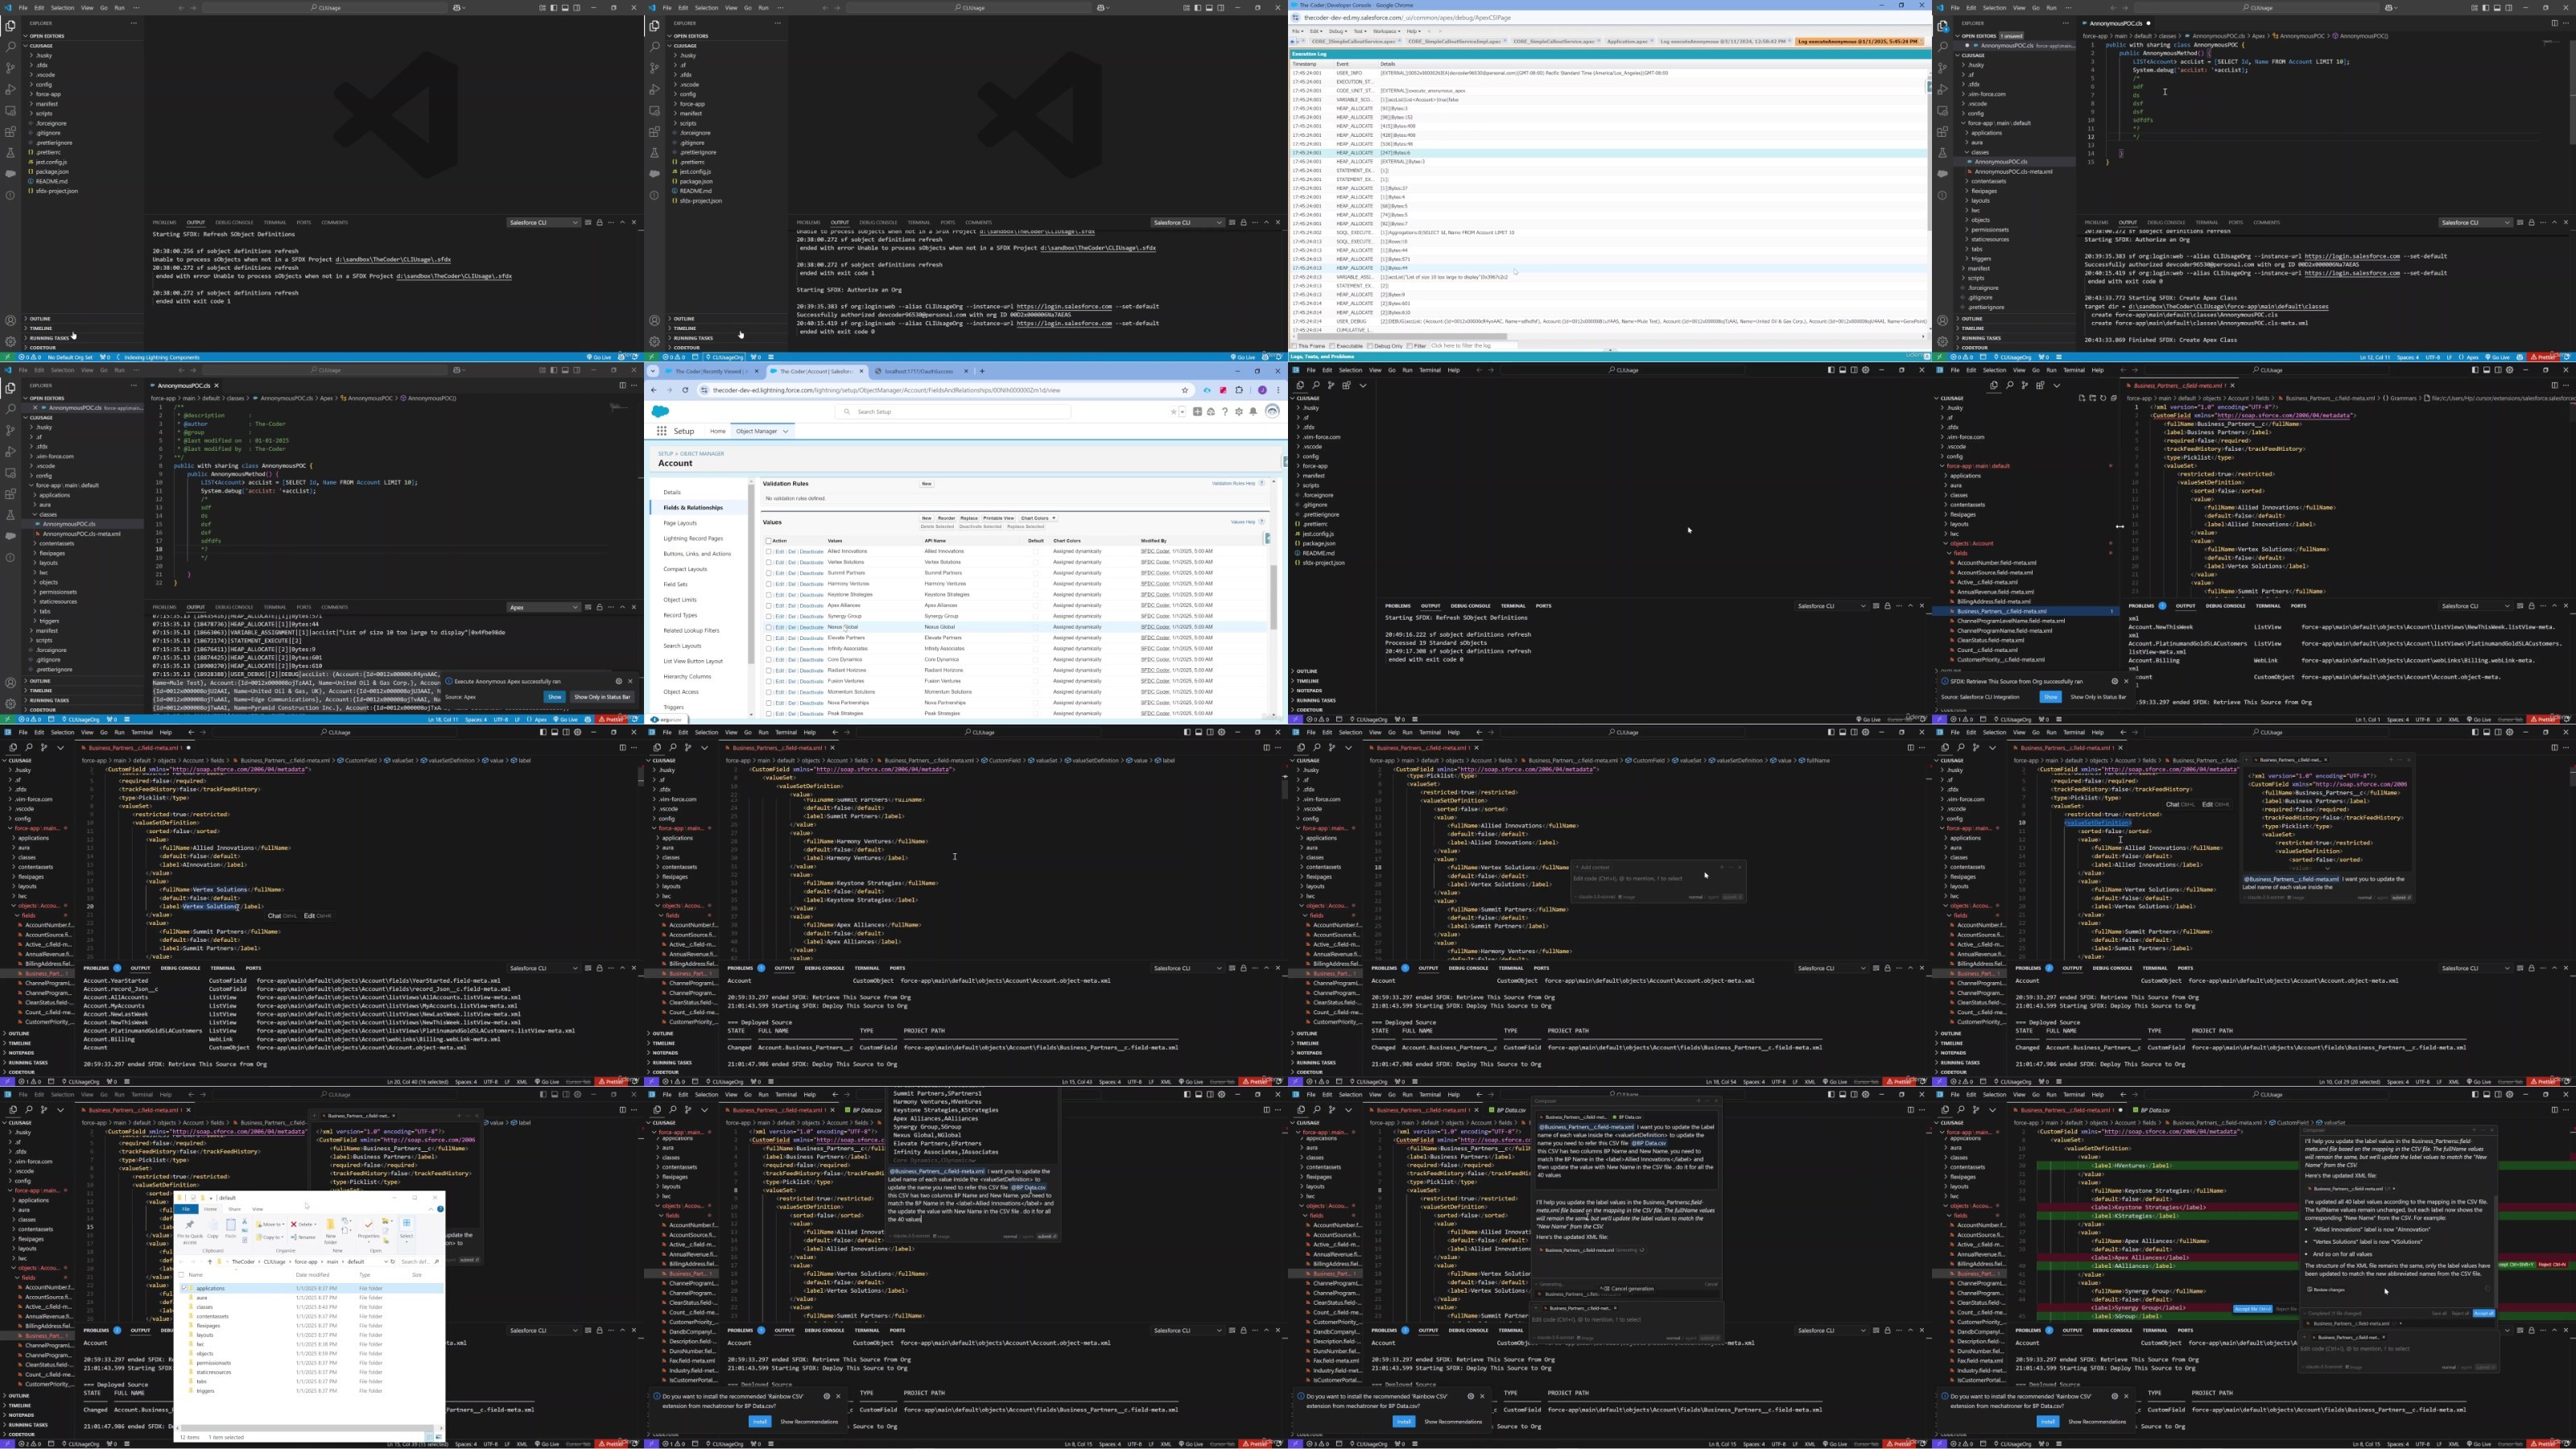Tick the Filter checkbox in Developer Console
This screenshot has height=1449, width=2576.
[1410, 346]
